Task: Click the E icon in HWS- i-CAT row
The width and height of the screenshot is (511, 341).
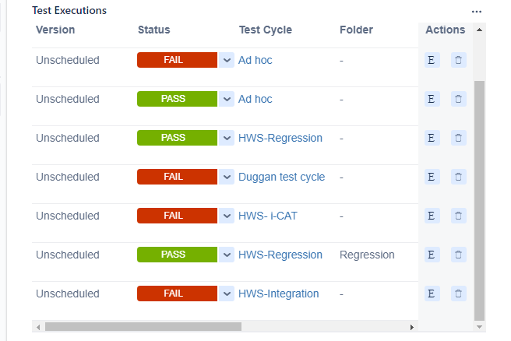Action: [432, 216]
